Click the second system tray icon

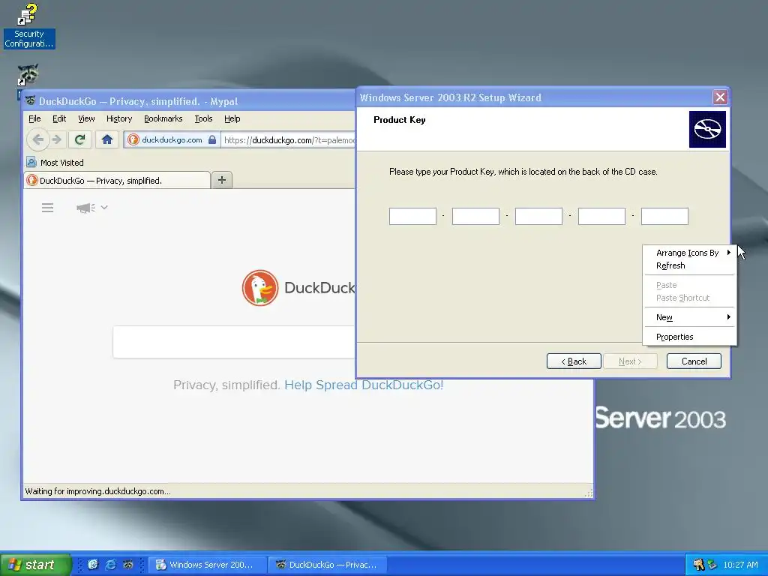712,565
